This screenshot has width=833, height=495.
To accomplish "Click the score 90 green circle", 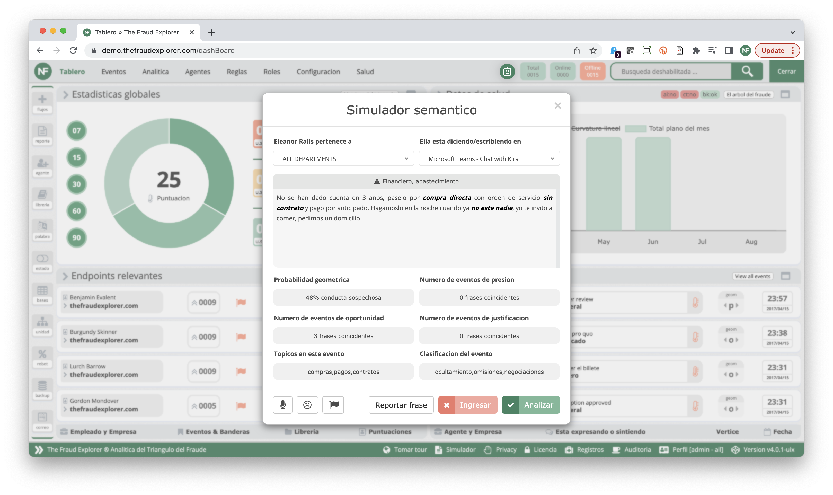I will point(76,237).
